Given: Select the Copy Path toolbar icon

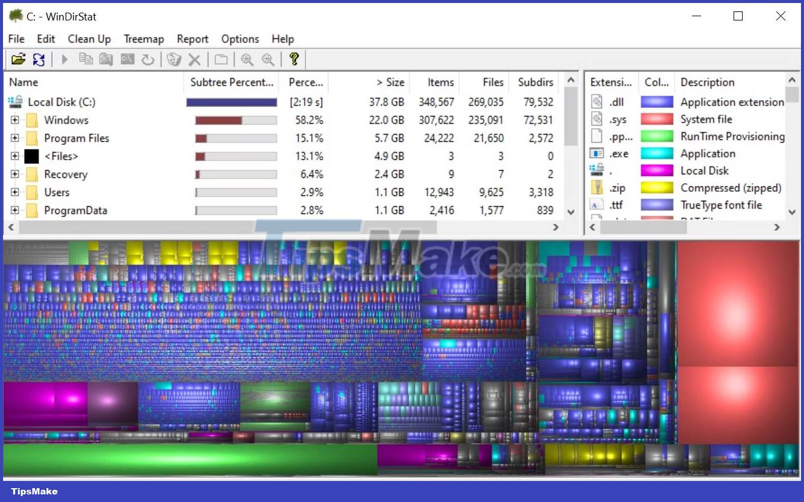Looking at the screenshot, I should pos(85,59).
